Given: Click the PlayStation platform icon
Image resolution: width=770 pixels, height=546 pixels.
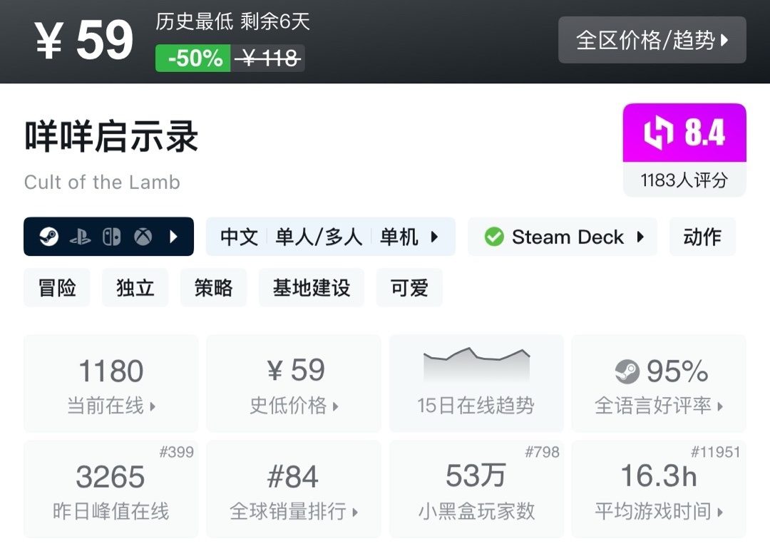Looking at the screenshot, I should 80,237.
